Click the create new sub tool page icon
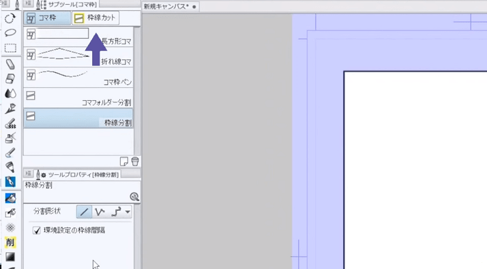This screenshot has width=487, height=269. click(x=124, y=161)
